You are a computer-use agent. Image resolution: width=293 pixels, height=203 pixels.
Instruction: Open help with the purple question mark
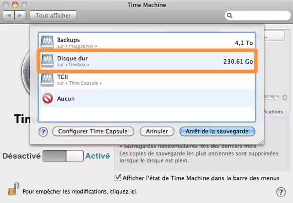coord(43,131)
